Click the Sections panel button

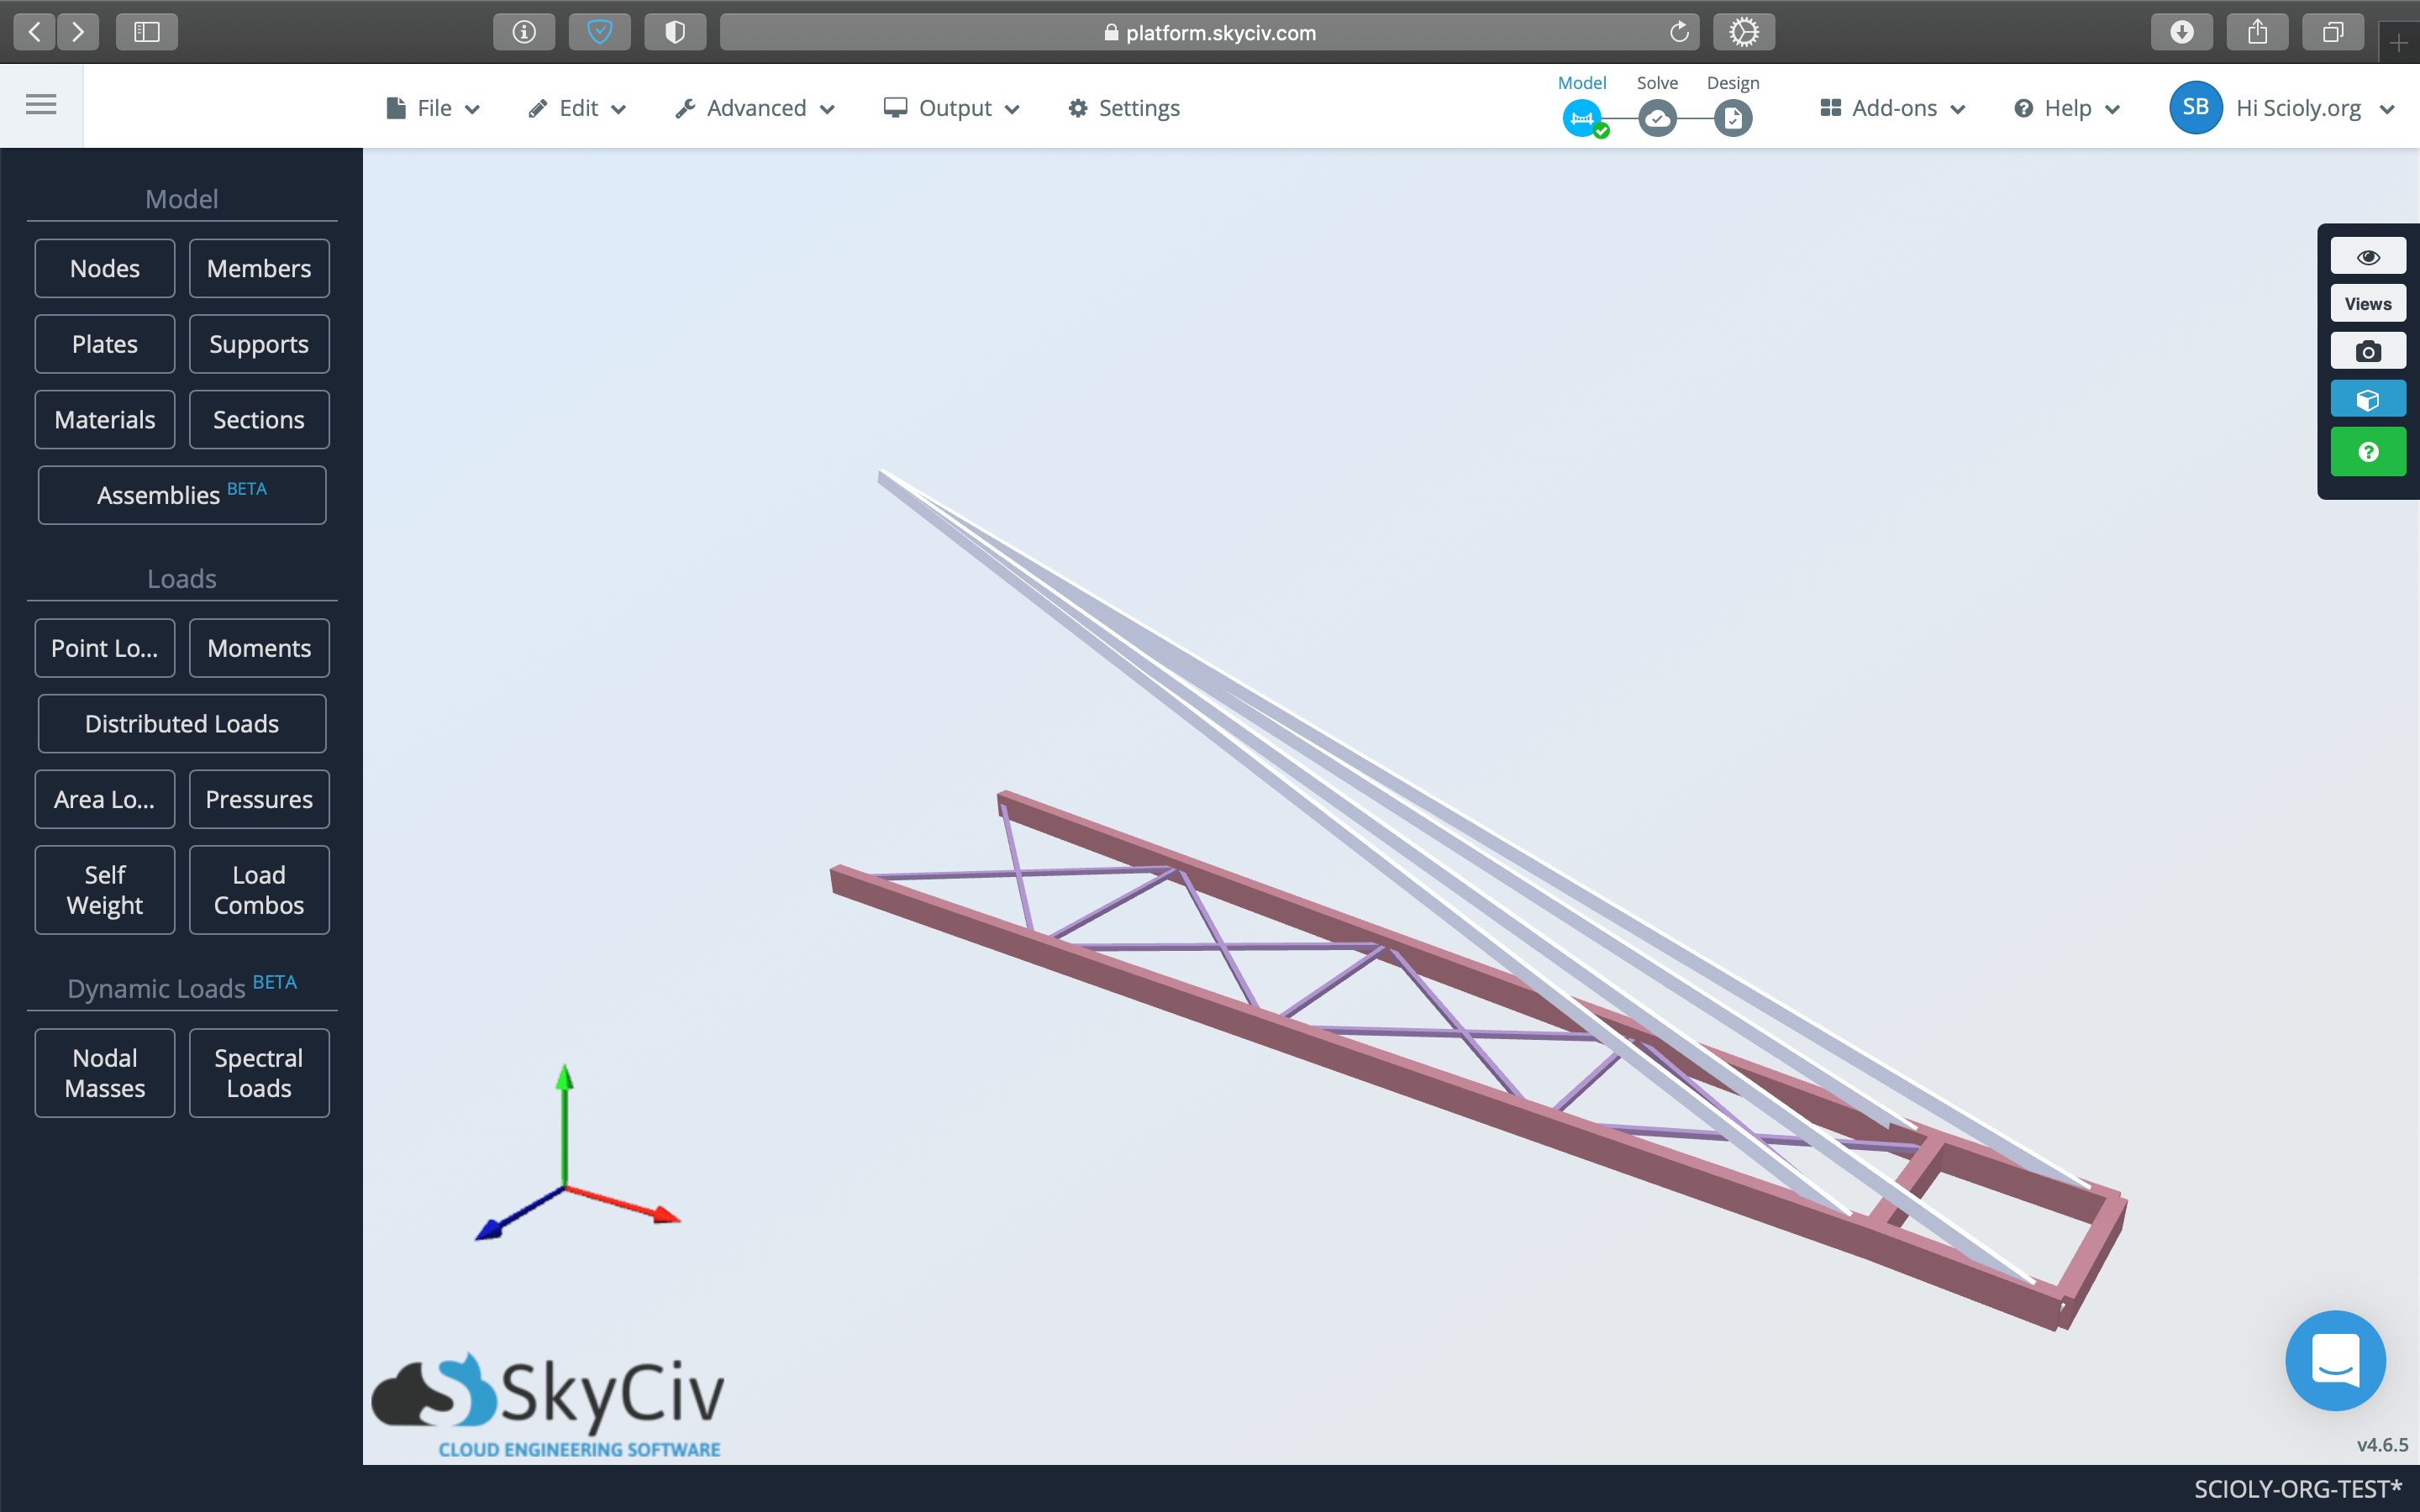tap(258, 418)
